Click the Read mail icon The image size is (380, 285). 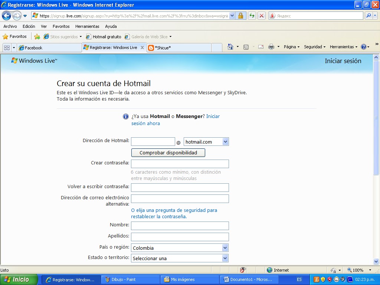pyautogui.click(x=261, y=47)
